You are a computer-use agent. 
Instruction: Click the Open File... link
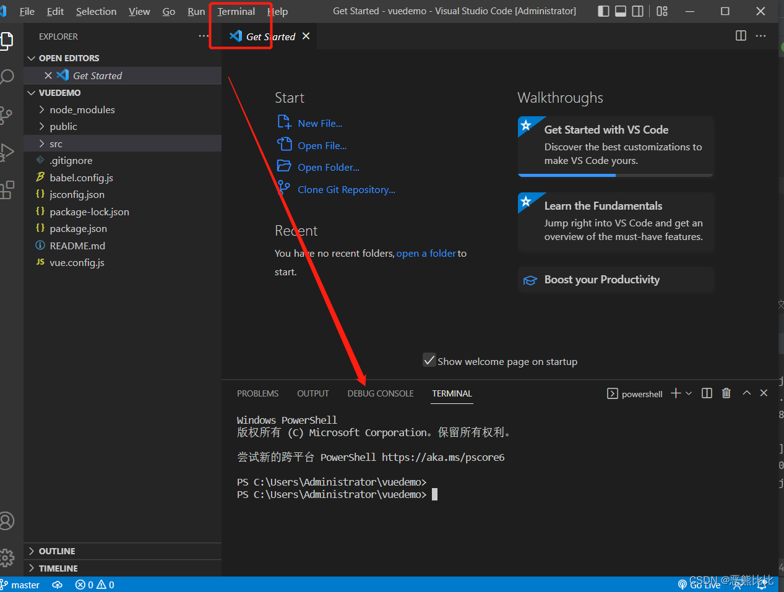(x=322, y=145)
